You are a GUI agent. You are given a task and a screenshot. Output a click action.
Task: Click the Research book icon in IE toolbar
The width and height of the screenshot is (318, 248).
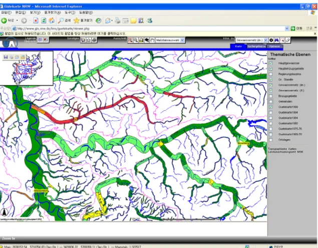141,21
